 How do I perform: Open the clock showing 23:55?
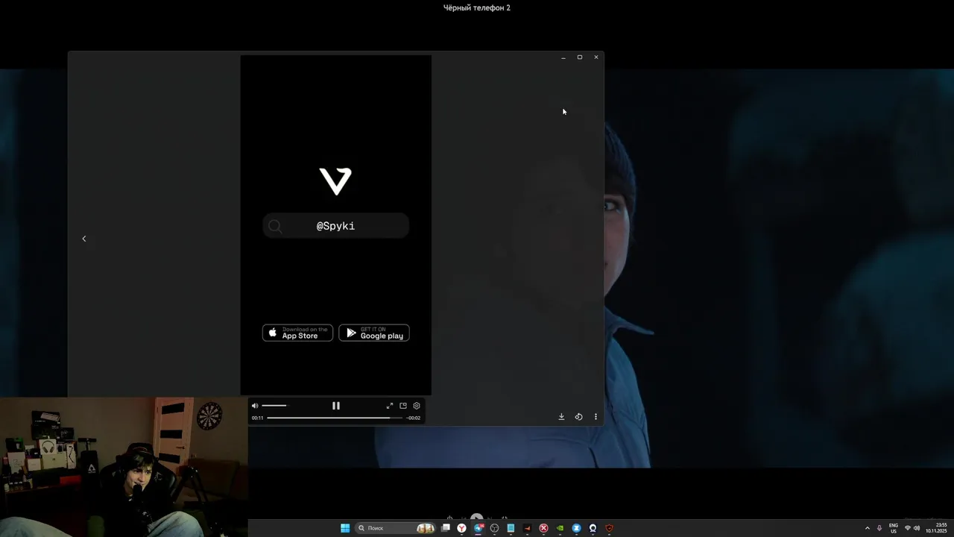point(937,528)
